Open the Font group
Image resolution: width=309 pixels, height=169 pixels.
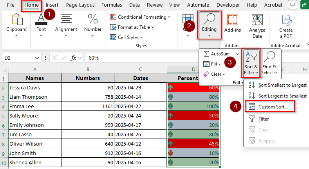41,25
